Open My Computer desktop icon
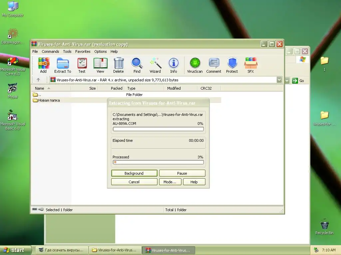The image size is (341, 255). coord(13,9)
